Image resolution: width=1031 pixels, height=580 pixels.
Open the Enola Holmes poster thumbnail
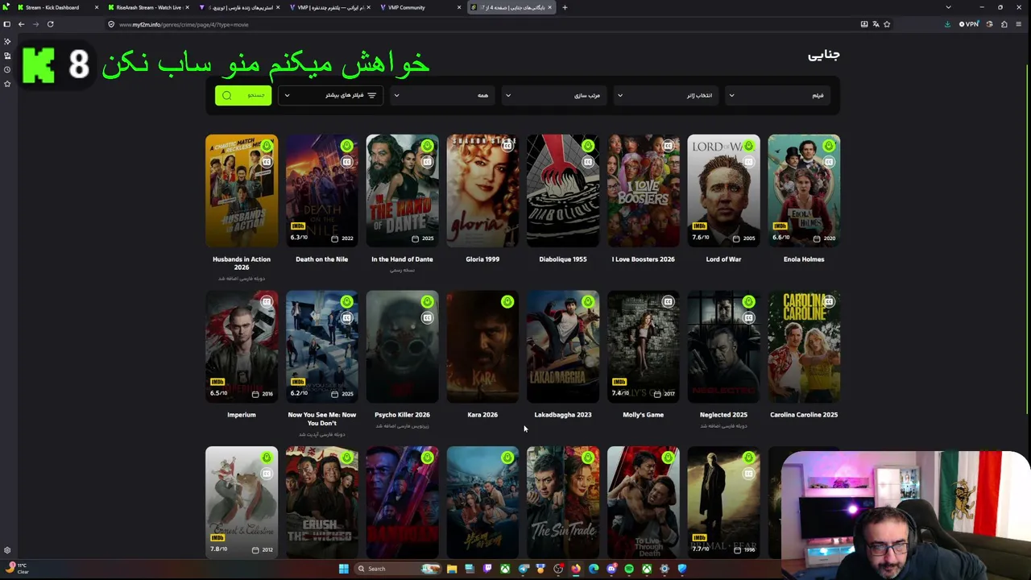(804, 190)
